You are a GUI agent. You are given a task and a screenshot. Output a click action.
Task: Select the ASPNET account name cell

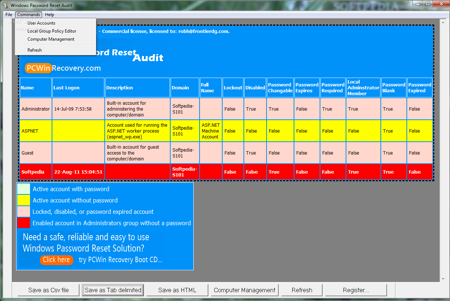pyautogui.click(x=36, y=131)
